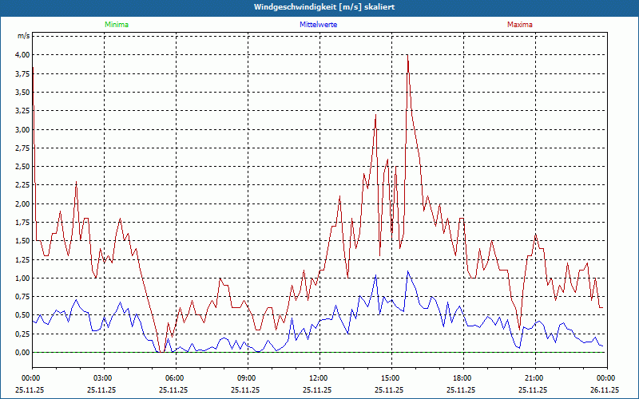Click the m/s unit label on y-axis
Screen dimensions: 639x399
click(24, 36)
